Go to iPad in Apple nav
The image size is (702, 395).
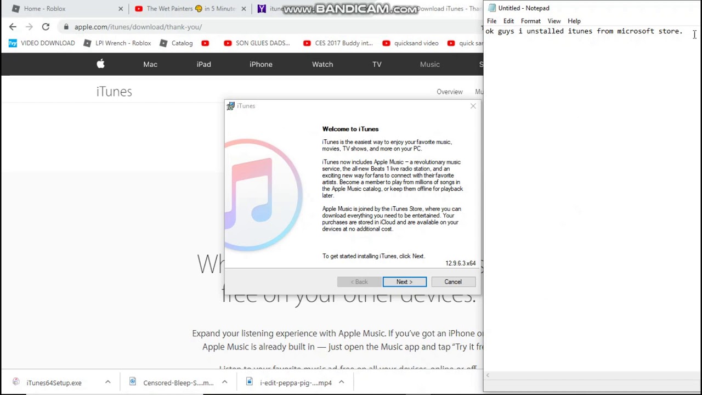203,64
